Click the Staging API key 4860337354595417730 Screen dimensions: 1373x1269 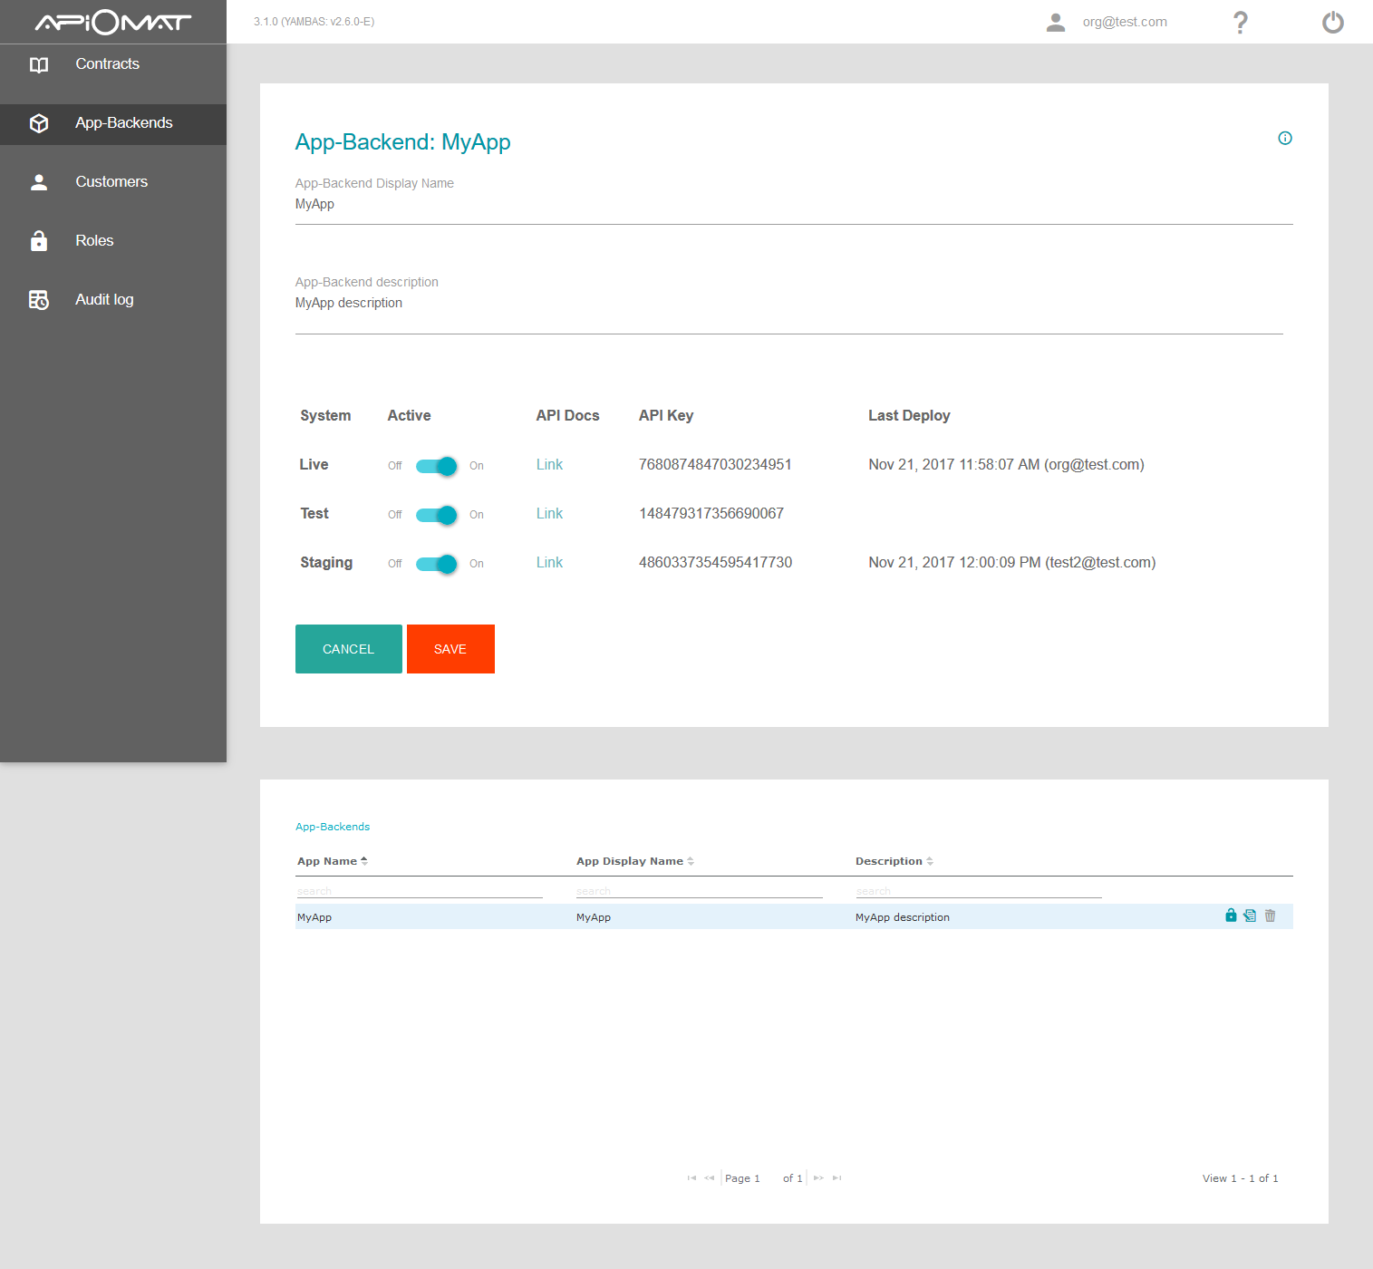[x=715, y=562]
